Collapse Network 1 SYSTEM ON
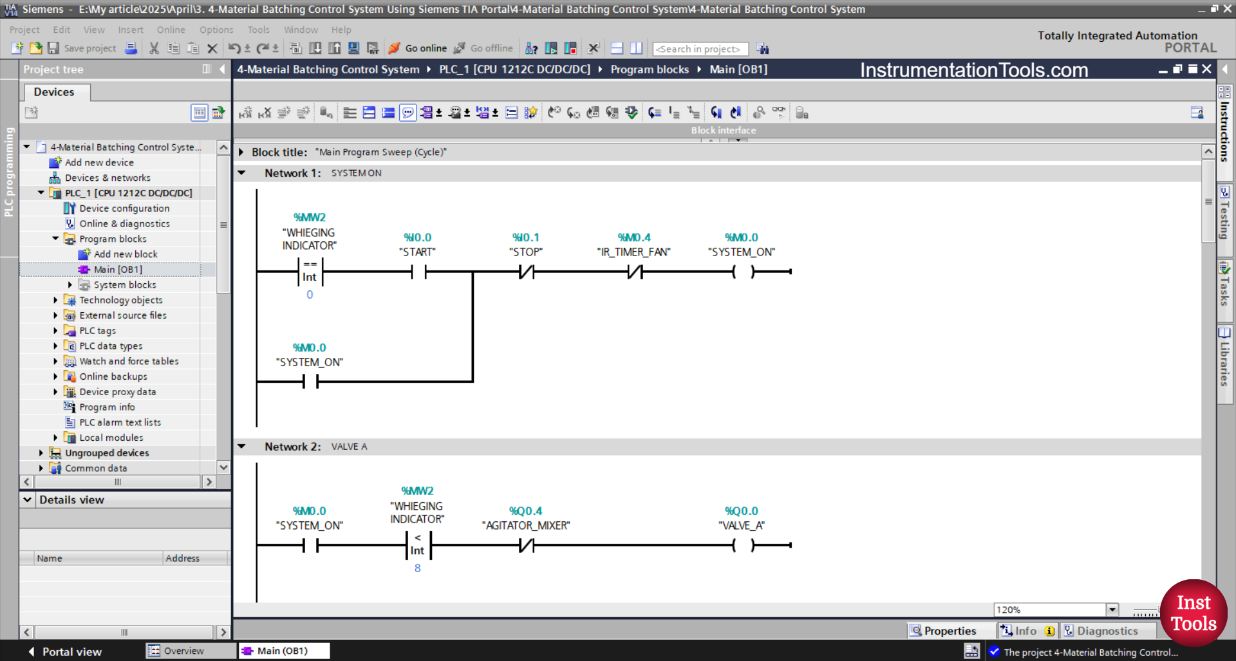This screenshot has width=1236, height=661. pyautogui.click(x=241, y=172)
